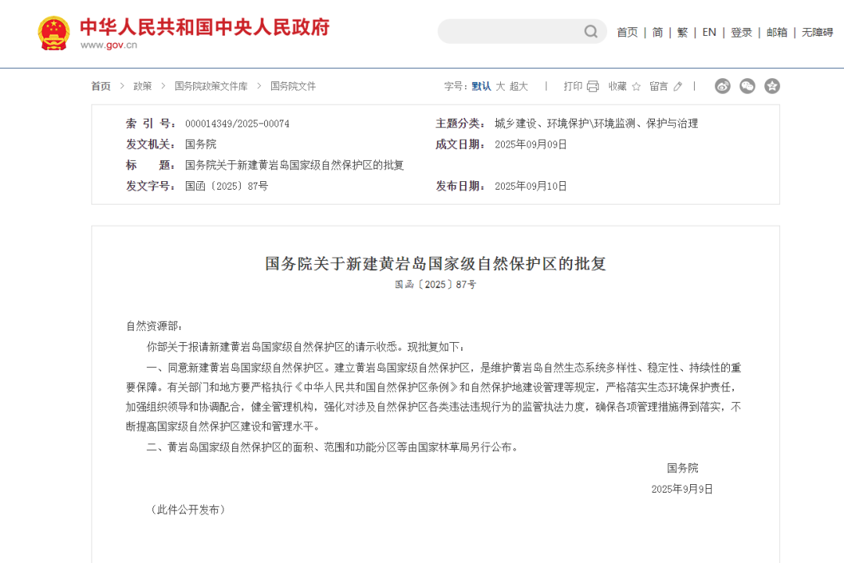Click the signing date 2025年9月9日
The width and height of the screenshot is (844, 563).
tap(682, 489)
